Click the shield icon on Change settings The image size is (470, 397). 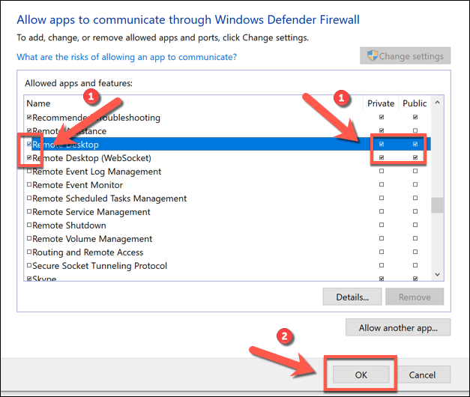point(371,56)
